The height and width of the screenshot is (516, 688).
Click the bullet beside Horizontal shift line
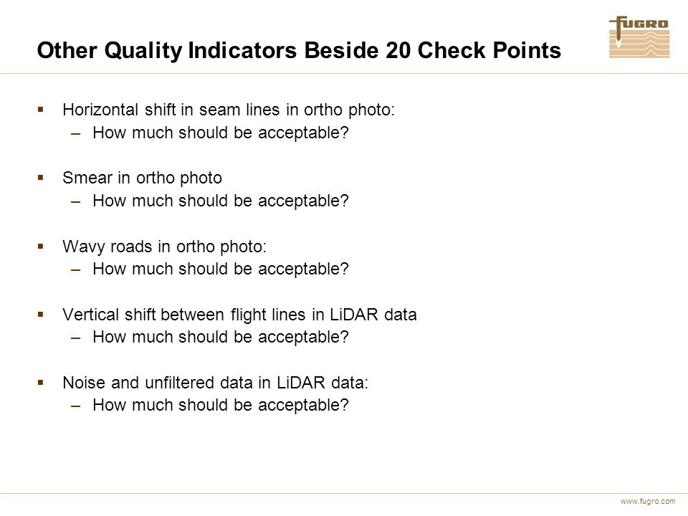pyautogui.click(x=41, y=110)
